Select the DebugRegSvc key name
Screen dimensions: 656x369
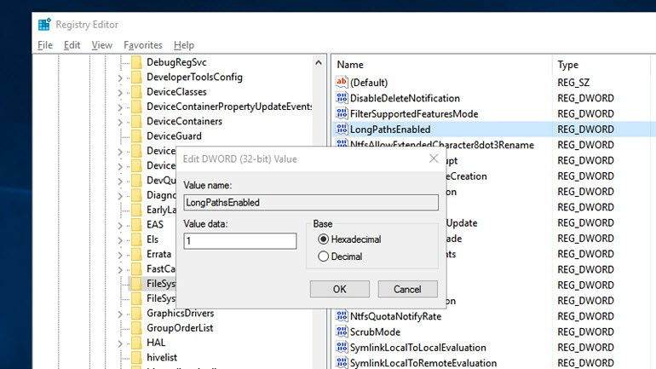(x=176, y=62)
